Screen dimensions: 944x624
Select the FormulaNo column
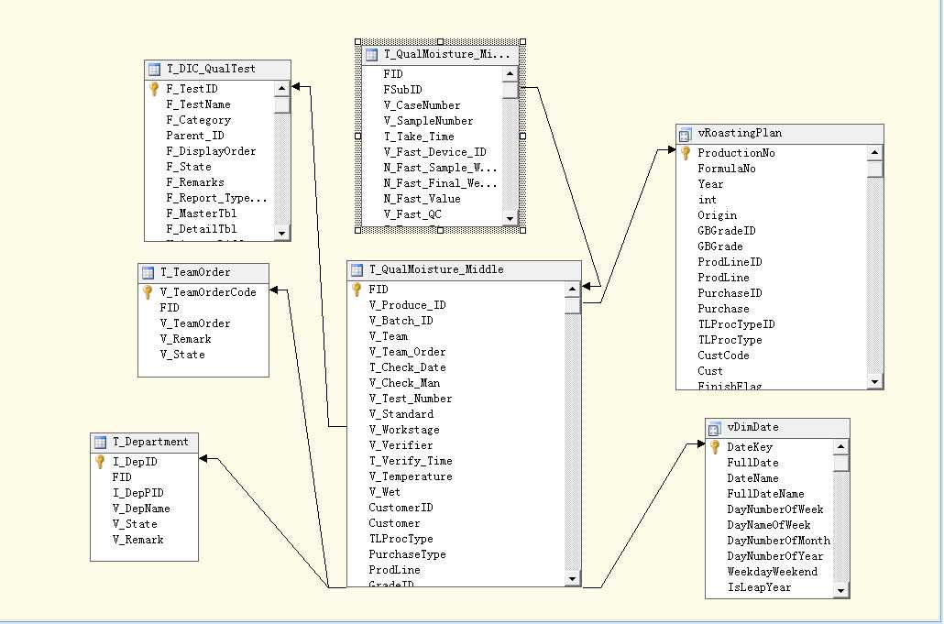(727, 170)
